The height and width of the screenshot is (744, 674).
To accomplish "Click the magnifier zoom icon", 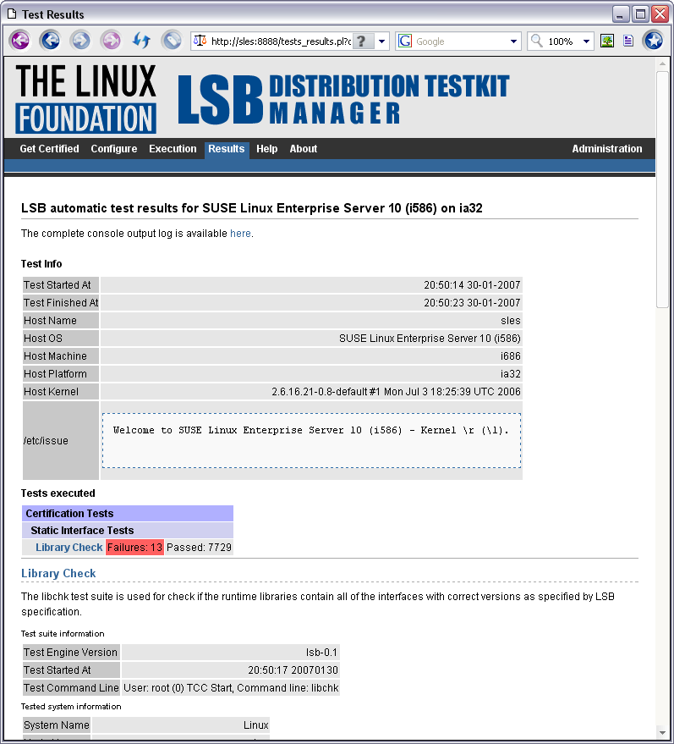I will (x=536, y=41).
